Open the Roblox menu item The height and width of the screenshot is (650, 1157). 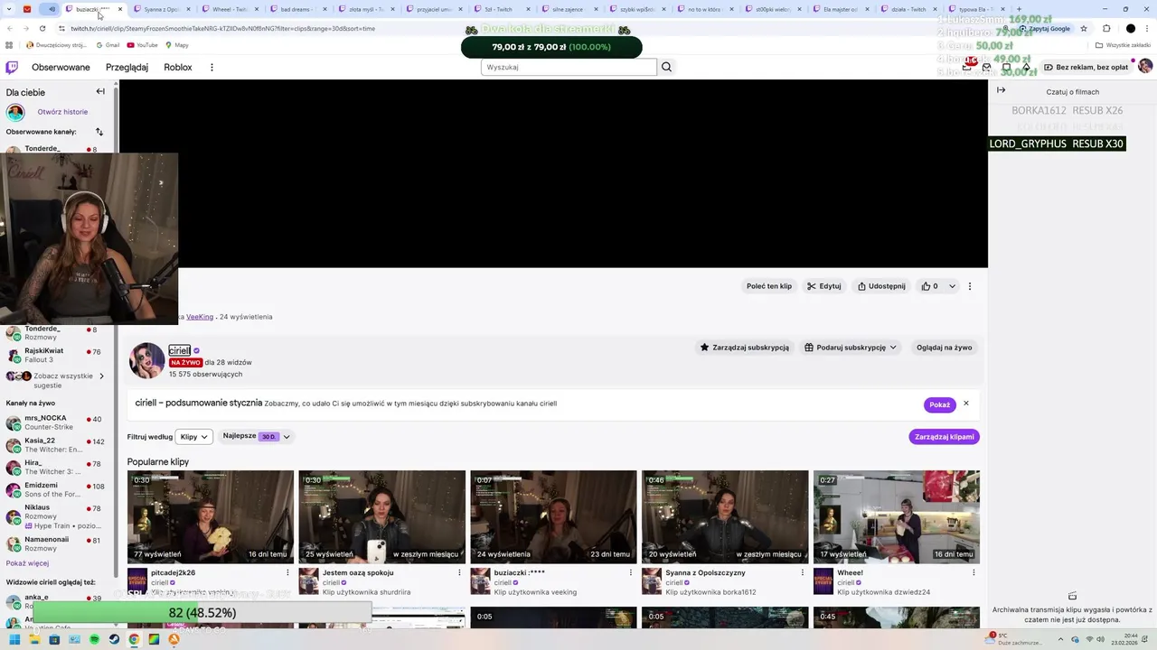click(x=178, y=67)
